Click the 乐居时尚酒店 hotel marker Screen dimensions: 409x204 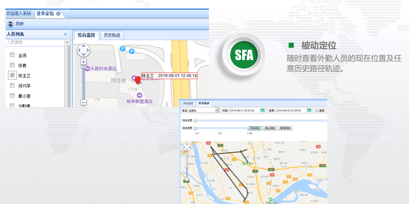87,68
